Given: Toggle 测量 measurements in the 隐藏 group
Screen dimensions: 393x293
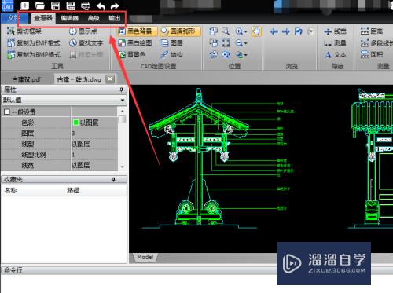Looking at the screenshot, I should point(335,43).
